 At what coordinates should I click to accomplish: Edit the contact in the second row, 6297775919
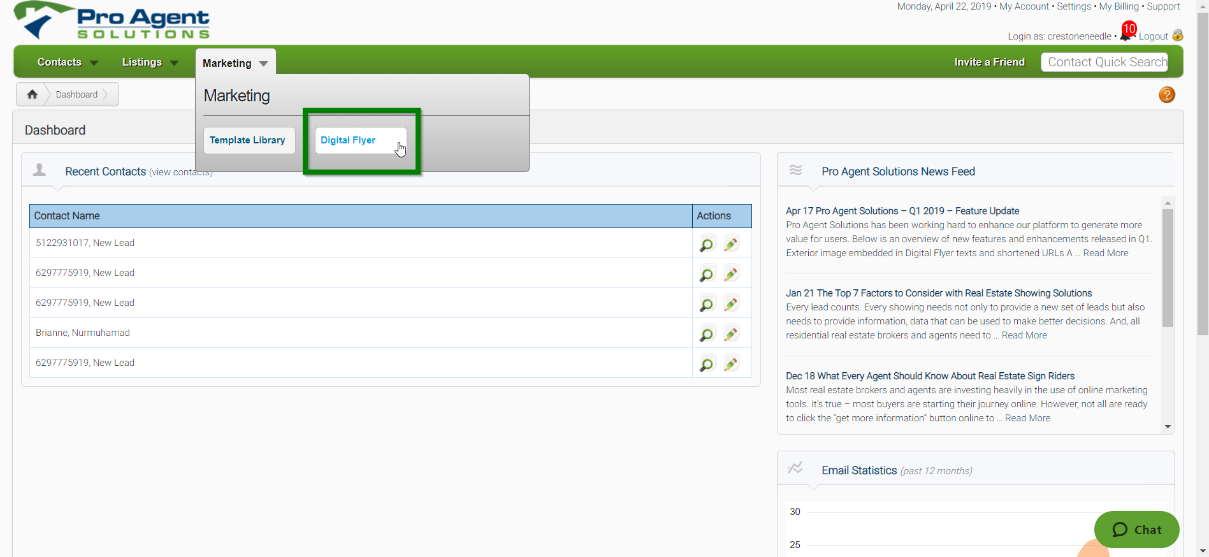coord(732,273)
